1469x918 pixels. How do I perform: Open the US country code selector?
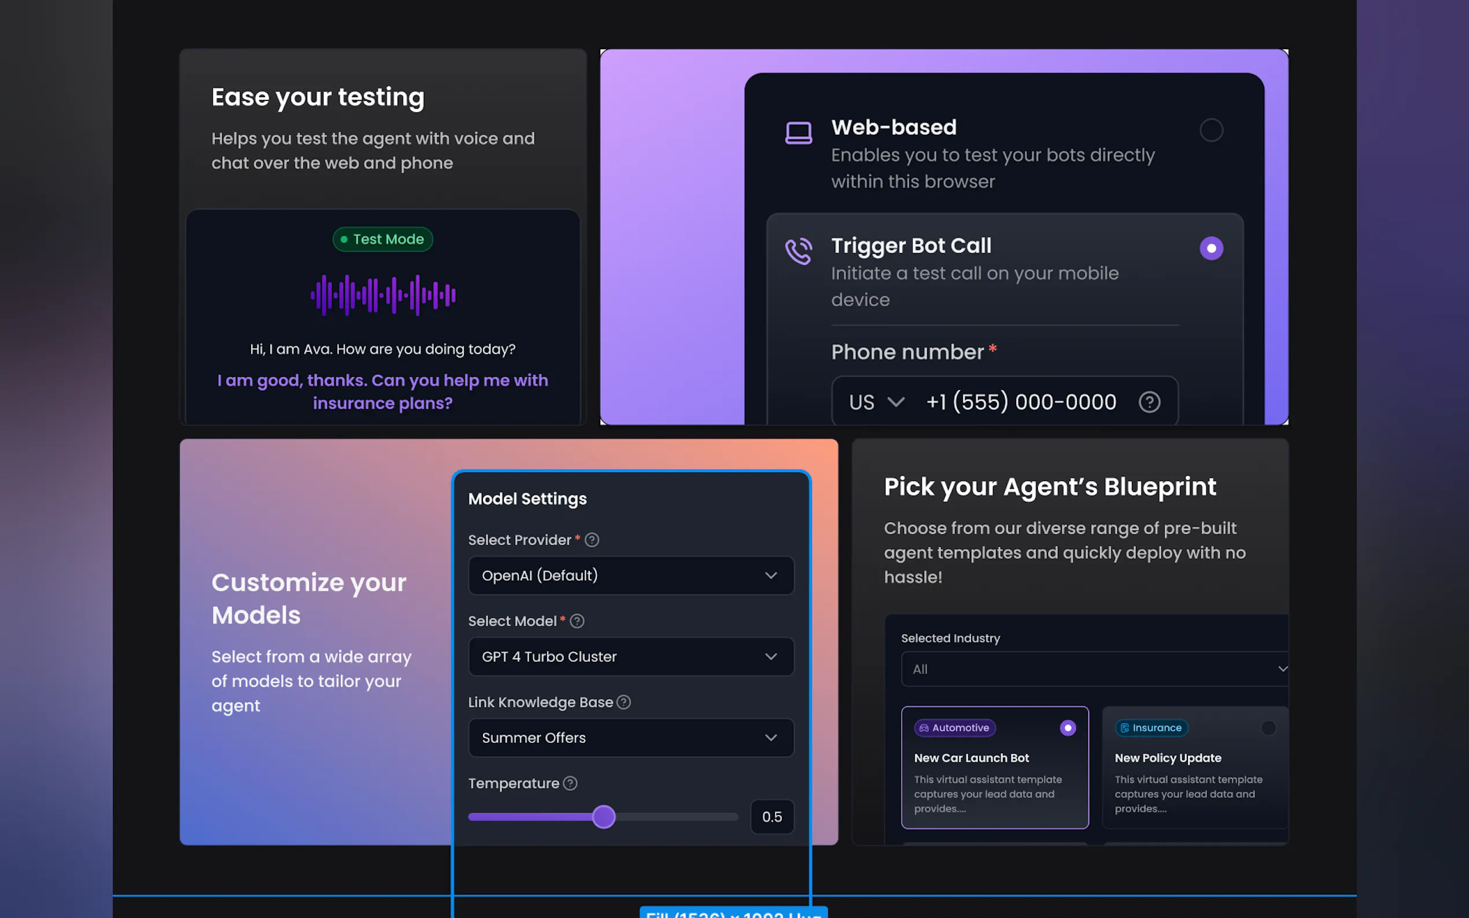(x=876, y=402)
